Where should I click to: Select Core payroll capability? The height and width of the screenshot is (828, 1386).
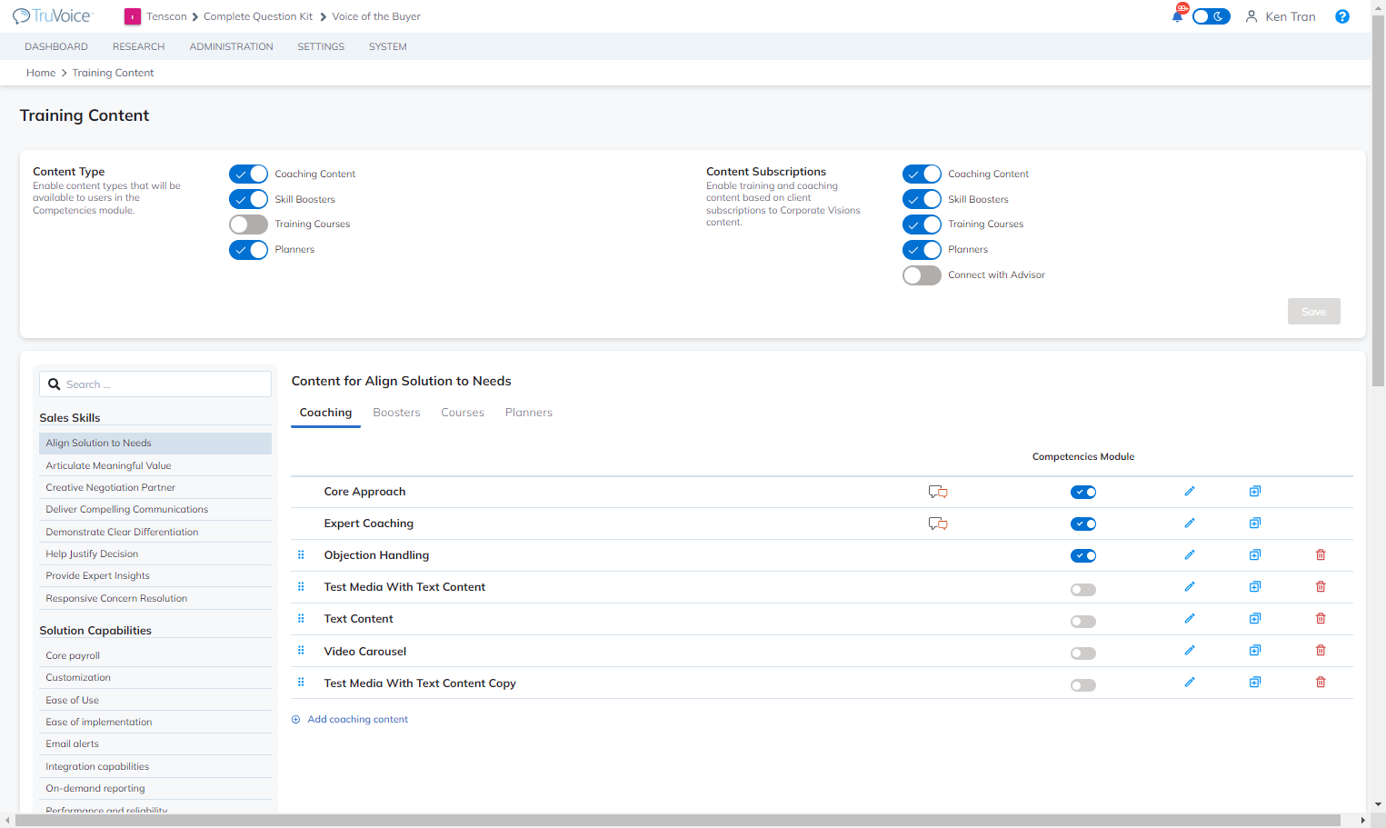(155, 655)
